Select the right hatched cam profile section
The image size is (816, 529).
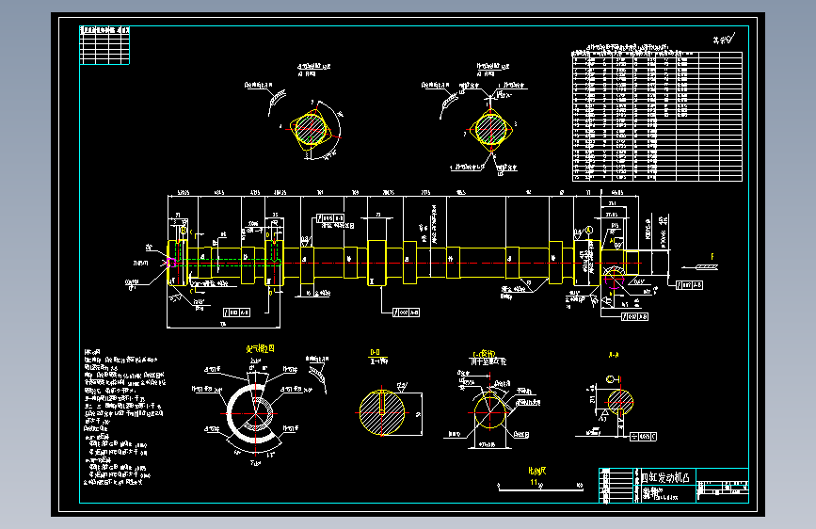(490, 129)
